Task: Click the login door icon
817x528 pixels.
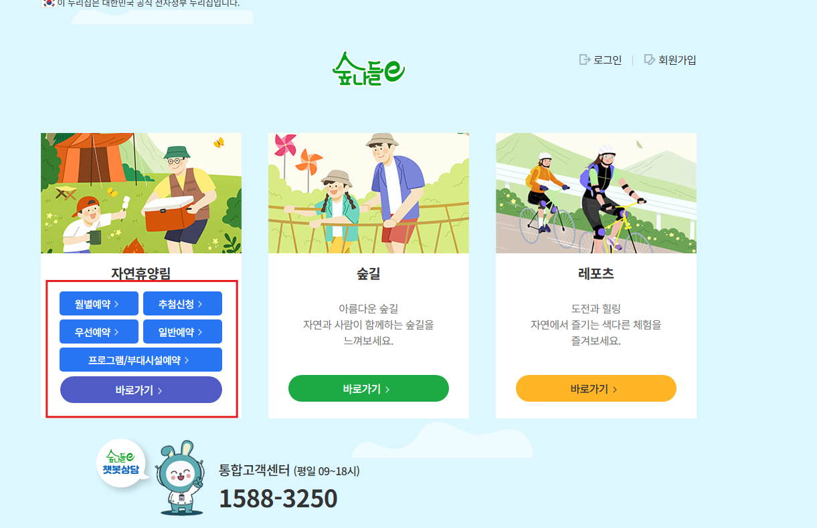Action: (x=585, y=60)
